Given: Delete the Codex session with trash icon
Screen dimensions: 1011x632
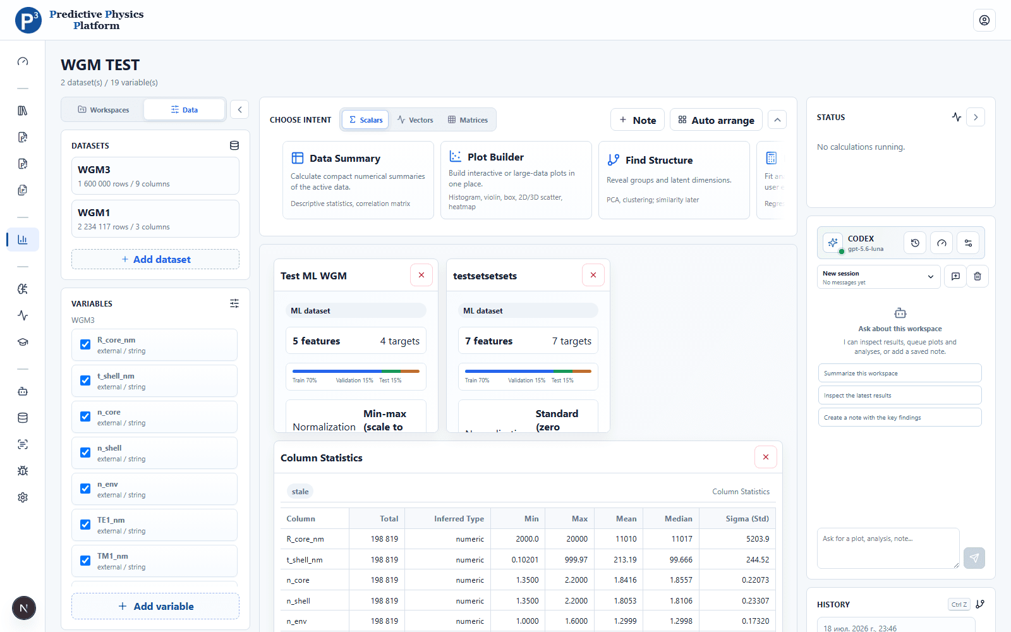Looking at the screenshot, I should pos(978,276).
